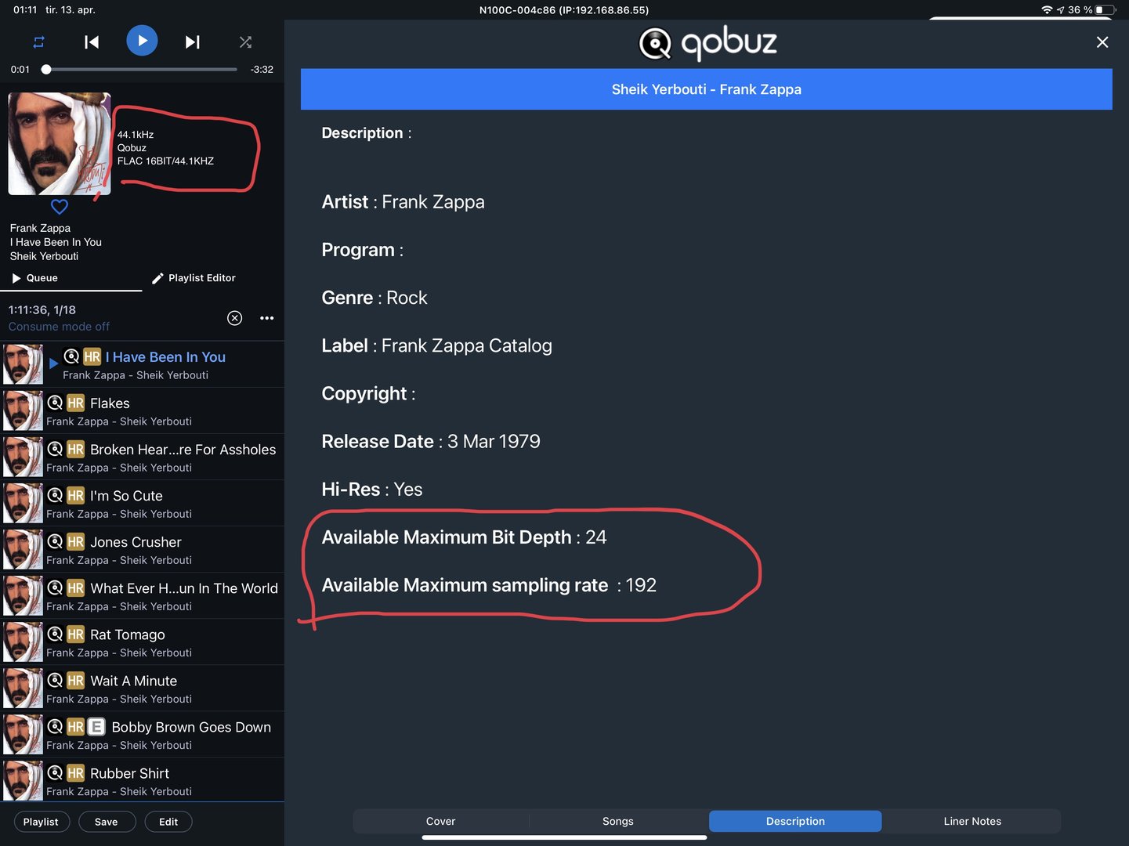The image size is (1129, 846).
Task: Click the Release Date 3 Mar 1979
Action: coord(431,442)
